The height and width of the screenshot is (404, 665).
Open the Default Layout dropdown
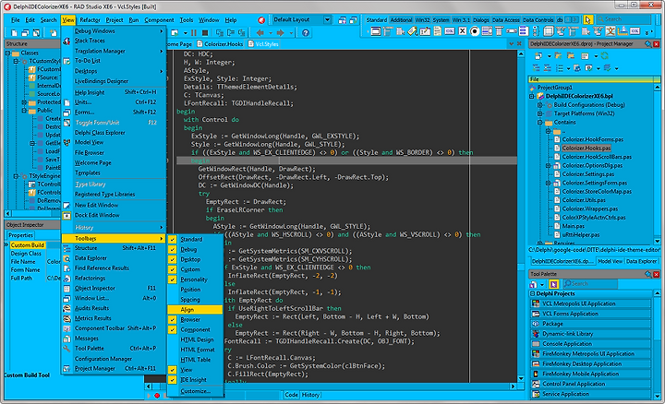pos(327,19)
